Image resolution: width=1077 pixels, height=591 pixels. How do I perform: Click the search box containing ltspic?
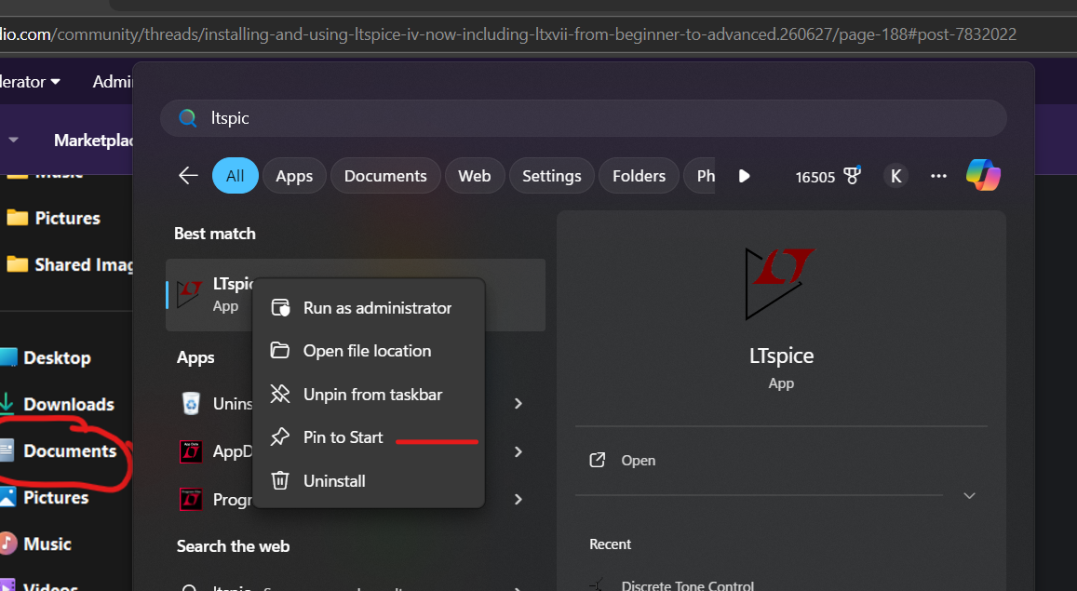(x=583, y=118)
